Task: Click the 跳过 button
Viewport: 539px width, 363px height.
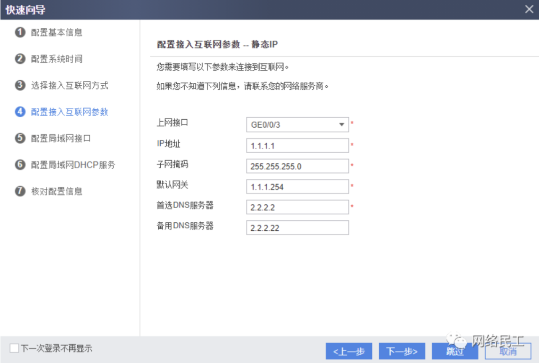Action: pos(455,351)
